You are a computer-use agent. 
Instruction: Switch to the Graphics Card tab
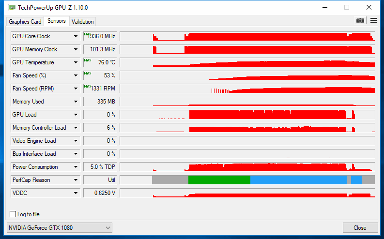click(x=25, y=21)
